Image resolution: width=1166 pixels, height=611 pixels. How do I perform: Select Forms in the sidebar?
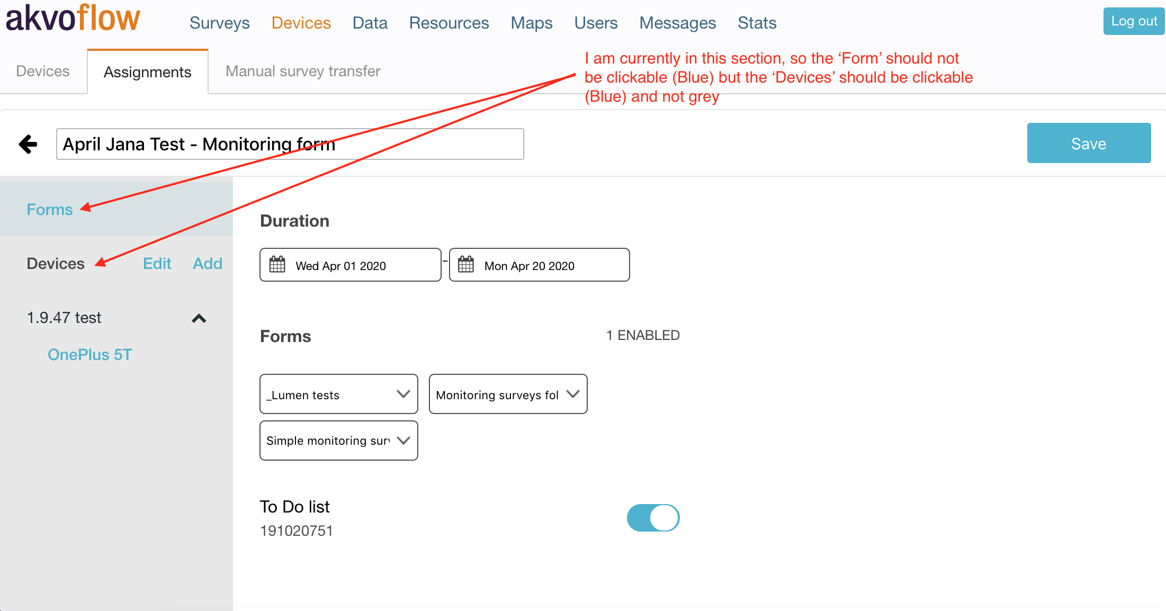(49, 209)
